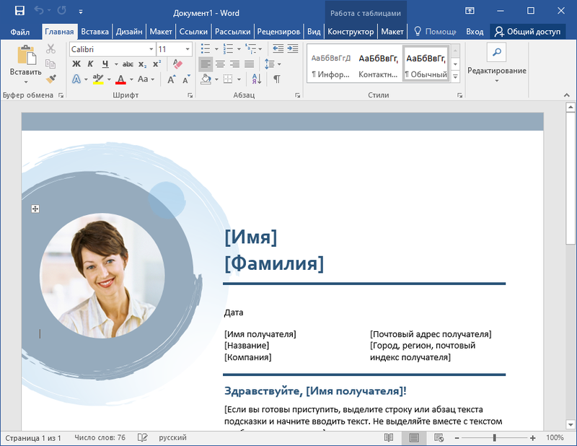Click the zoom slider in status bar

(494, 438)
